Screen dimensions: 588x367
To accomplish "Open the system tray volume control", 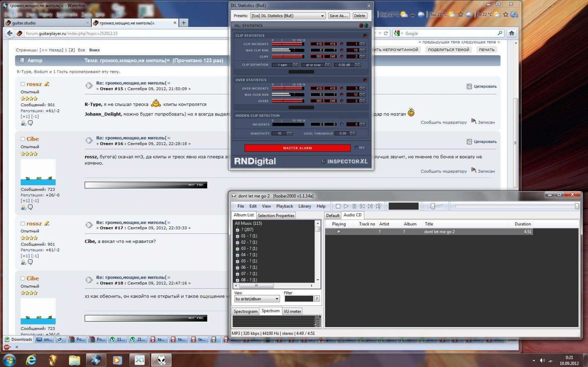I will click(543, 360).
